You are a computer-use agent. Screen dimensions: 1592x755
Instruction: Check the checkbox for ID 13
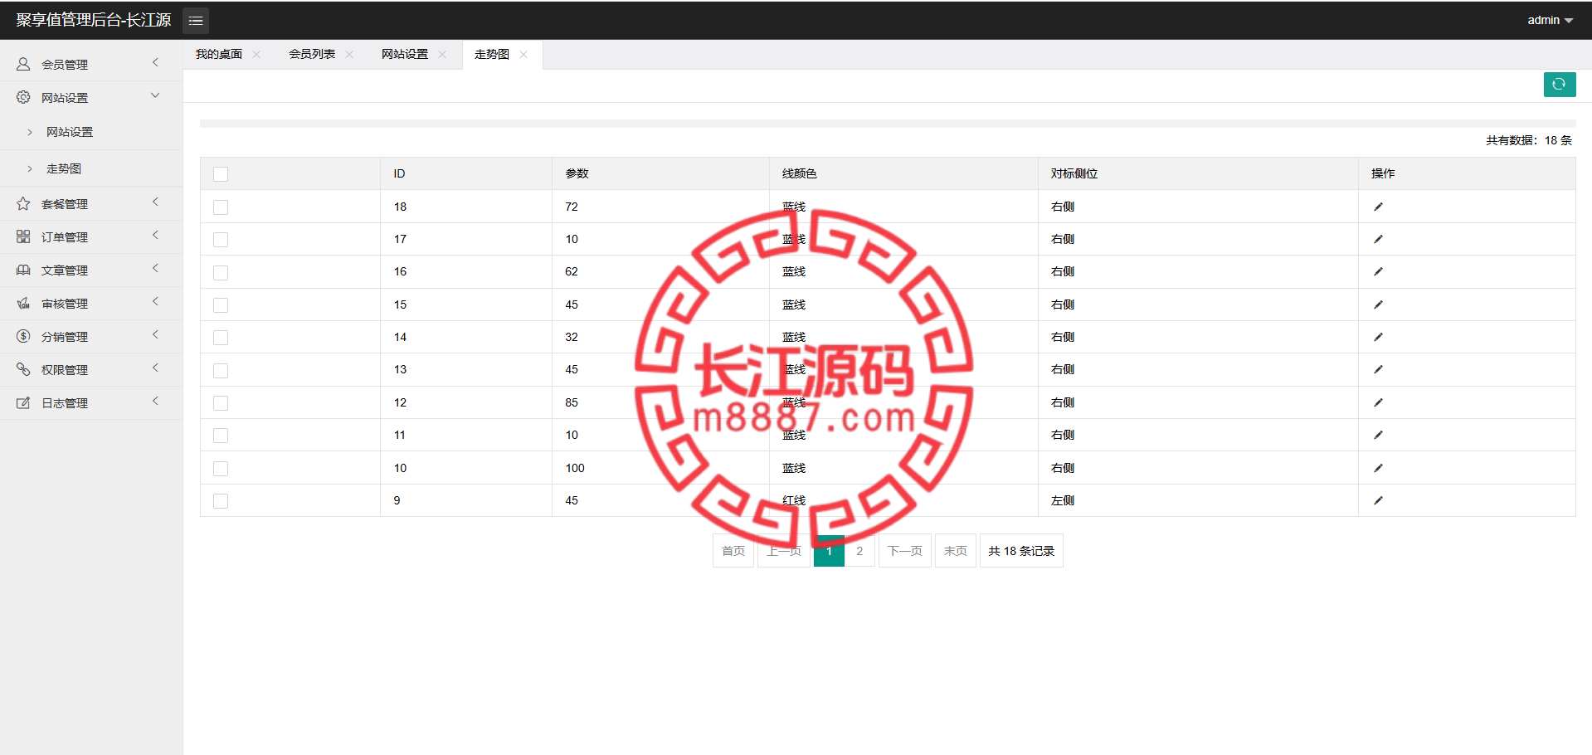pyautogui.click(x=221, y=370)
